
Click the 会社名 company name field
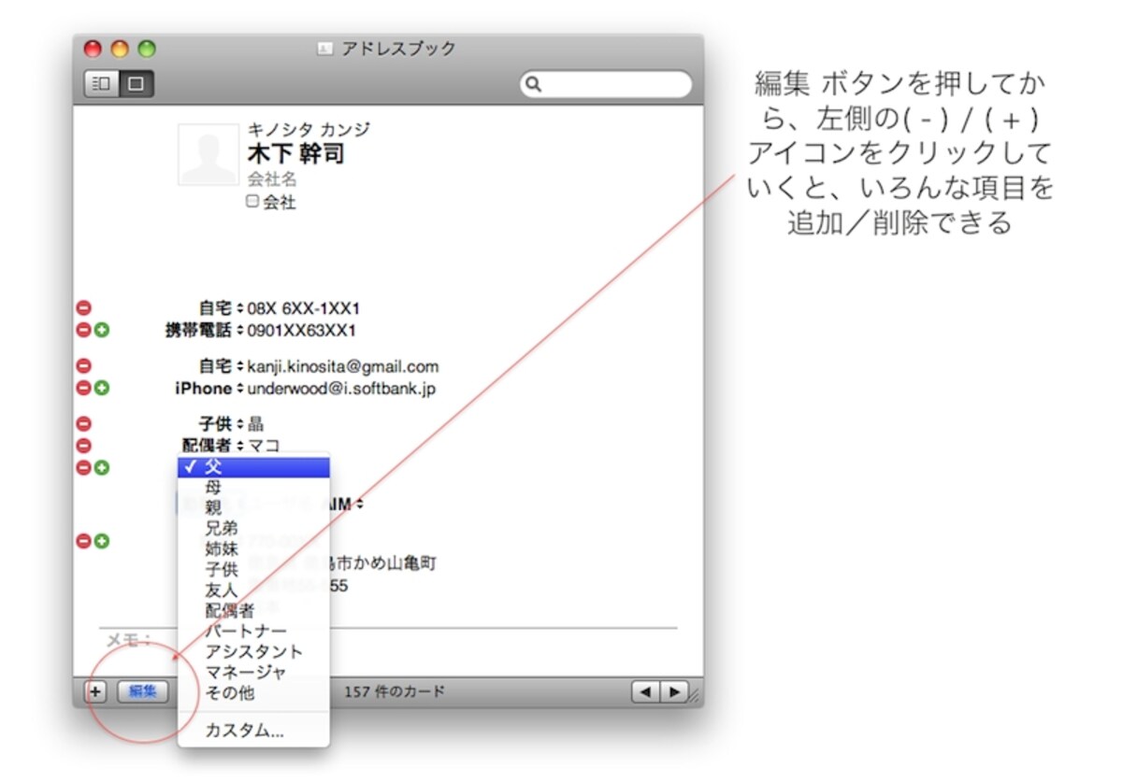pyautogui.click(x=272, y=179)
